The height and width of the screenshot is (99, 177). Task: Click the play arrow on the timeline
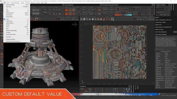[x=160, y=94]
